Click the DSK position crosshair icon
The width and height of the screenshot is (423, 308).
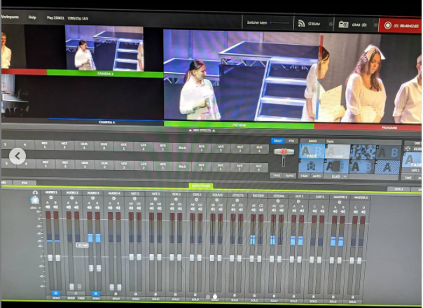408,148
